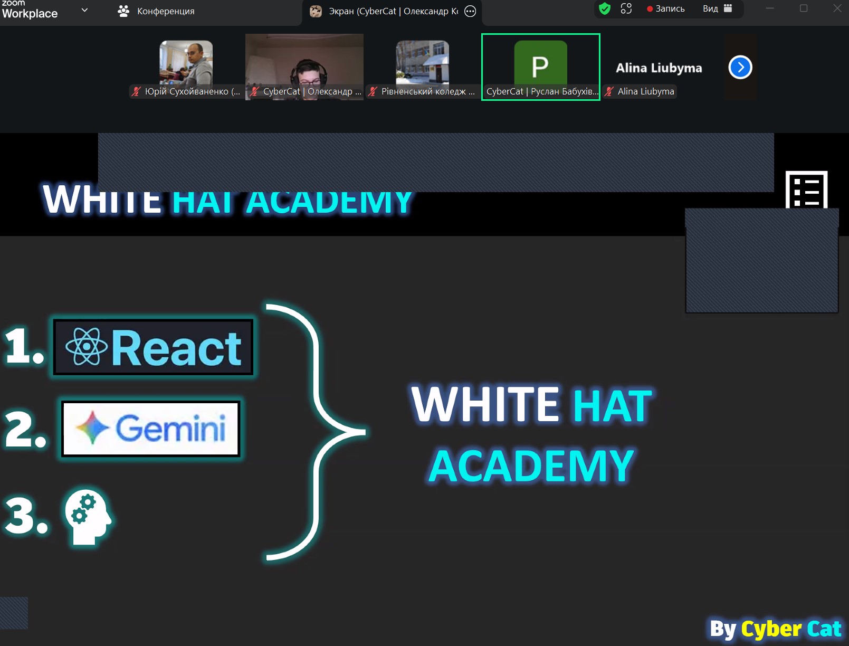The image size is (849, 646).
Task: Select the green P avatar of Руслан Бабухів
Action: [x=540, y=63]
